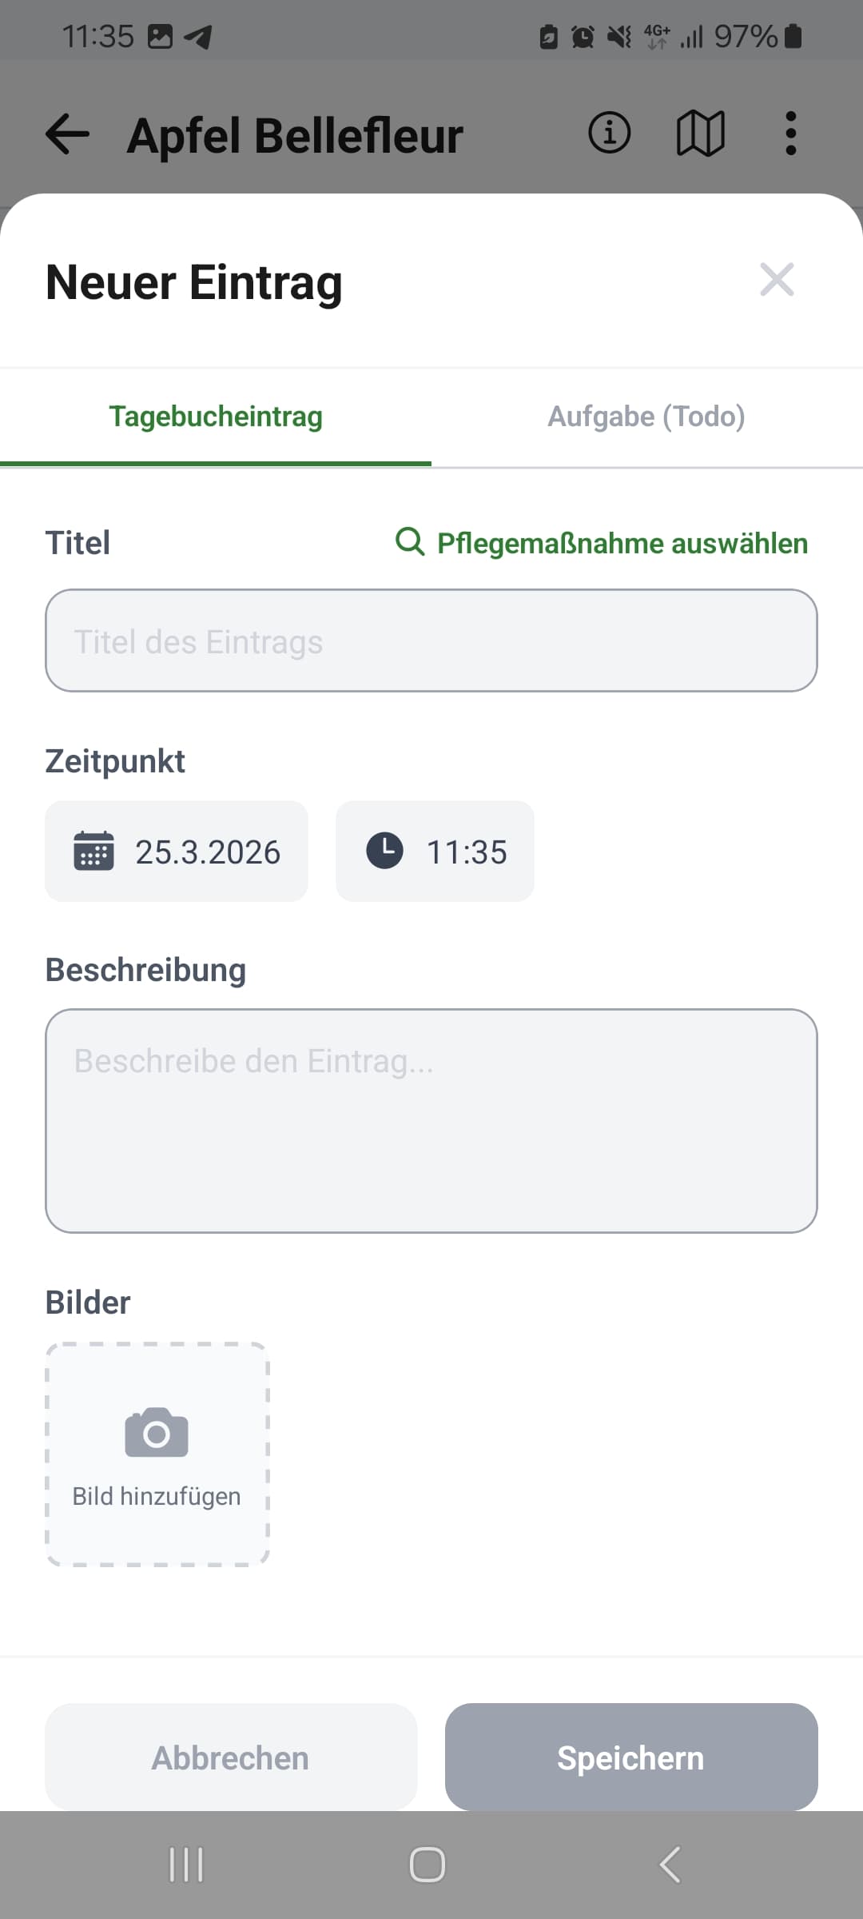863x1919 pixels.
Task: Tap the camera icon to add image
Action: pos(157,1433)
